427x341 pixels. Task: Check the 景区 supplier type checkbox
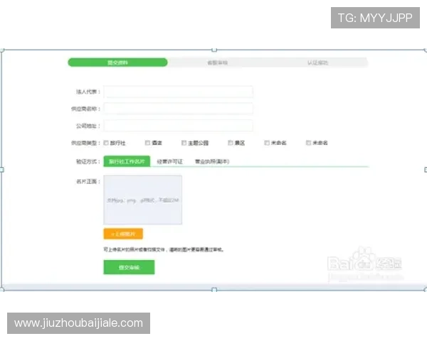pos(231,143)
